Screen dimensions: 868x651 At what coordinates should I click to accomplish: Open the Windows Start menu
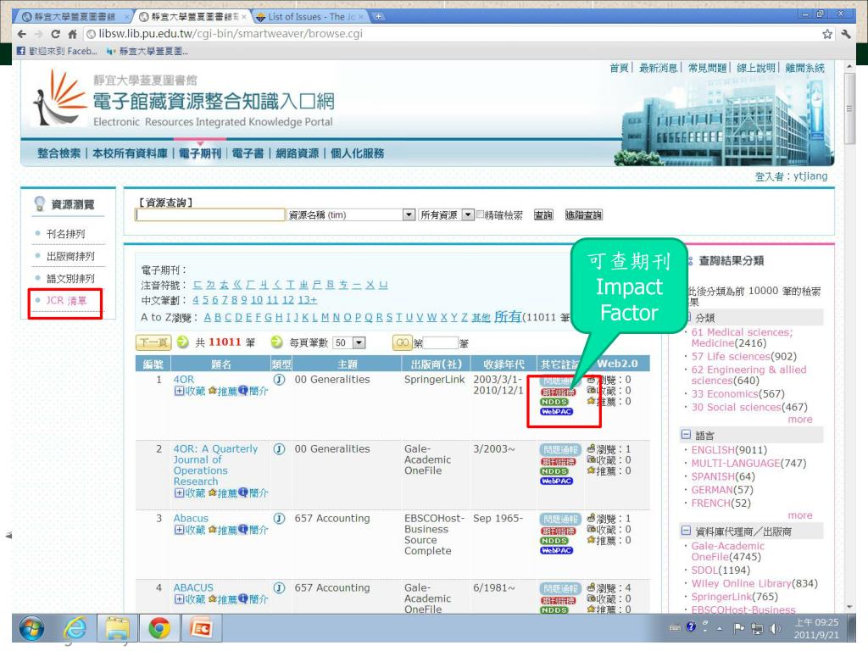point(31,629)
